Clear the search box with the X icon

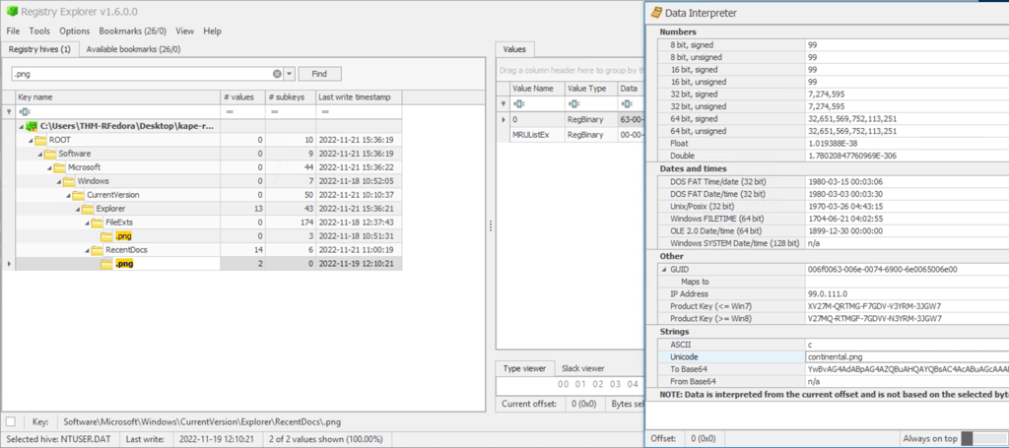coord(277,74)
